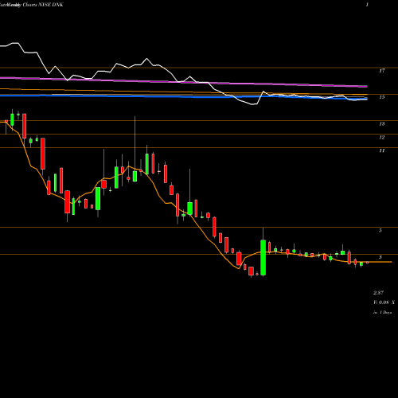Click the '12' price axis label
The height and width of the screenshot is (398, 398).
pos(382,138)
